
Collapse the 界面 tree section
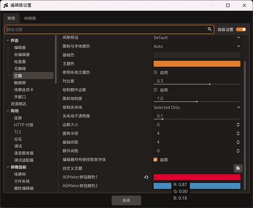[x=8, y=40]
